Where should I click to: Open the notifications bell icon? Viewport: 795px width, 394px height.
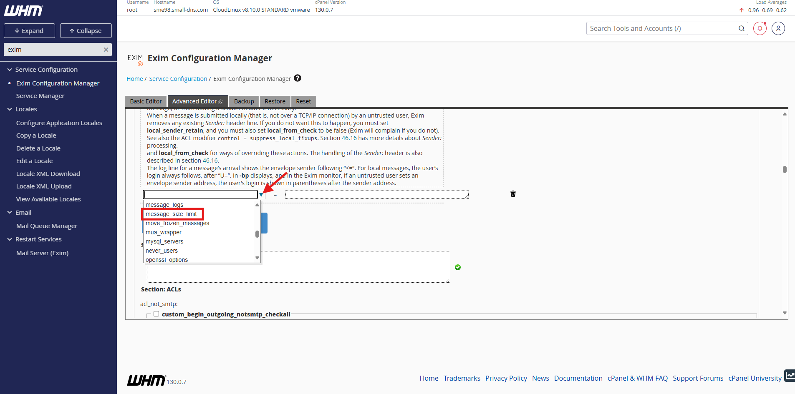(760, 28)
